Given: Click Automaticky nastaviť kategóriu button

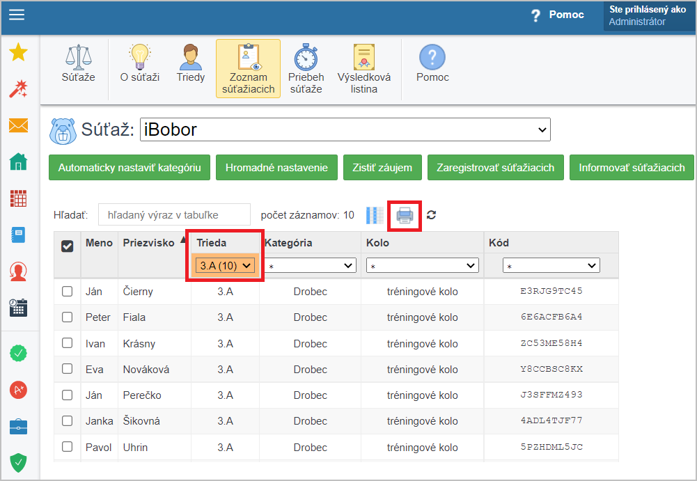Looking at the screenshot, I should point(130,168).
